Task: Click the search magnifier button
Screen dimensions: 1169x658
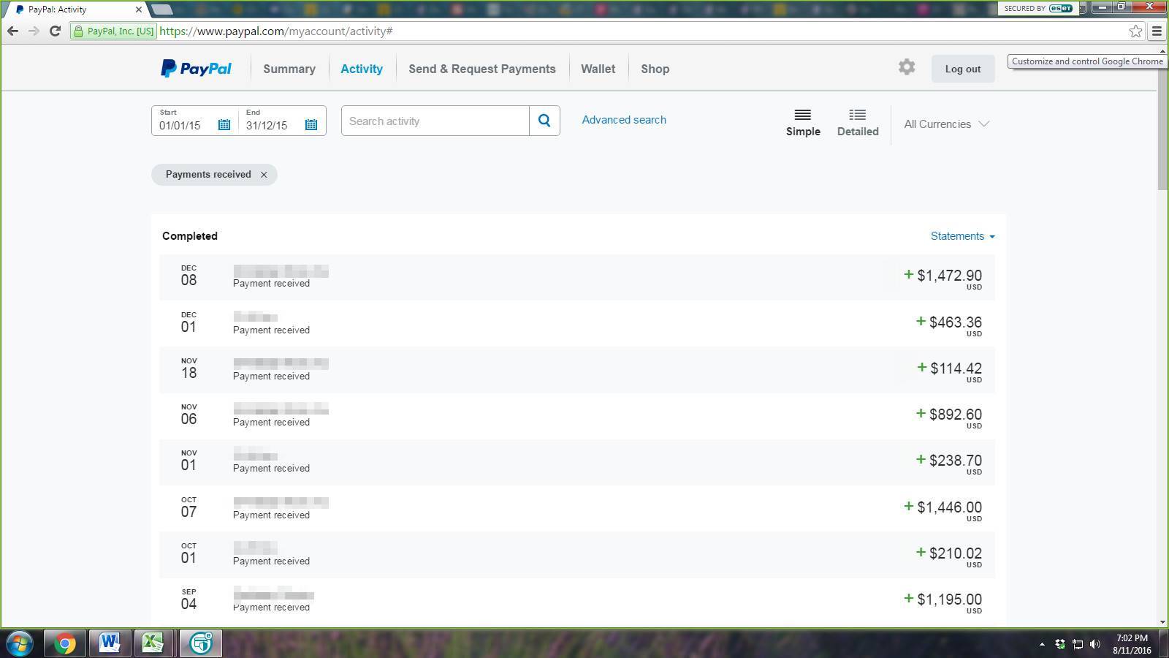Action: 544,121
